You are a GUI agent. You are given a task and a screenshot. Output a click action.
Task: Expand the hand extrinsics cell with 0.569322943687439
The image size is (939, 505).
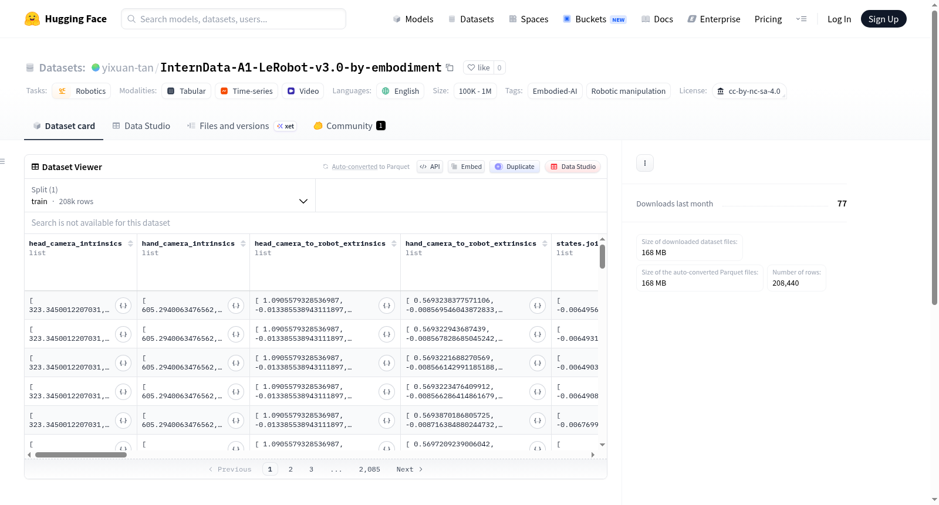(538, 334)
